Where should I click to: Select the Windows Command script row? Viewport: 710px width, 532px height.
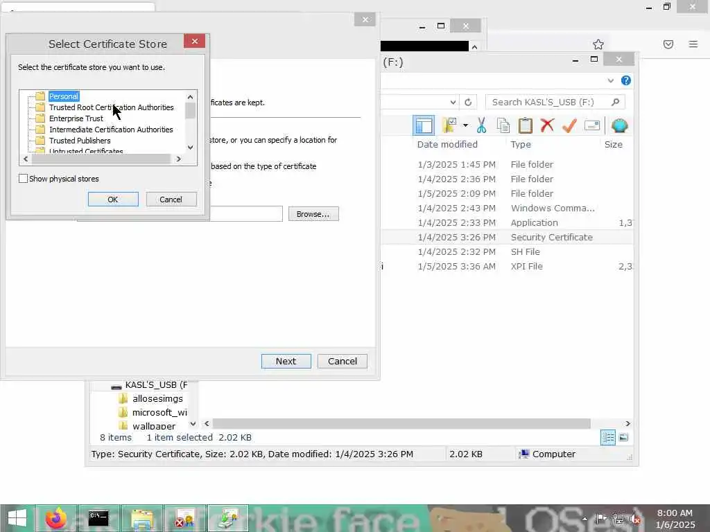pyautogui.click(x=507, y=208)
